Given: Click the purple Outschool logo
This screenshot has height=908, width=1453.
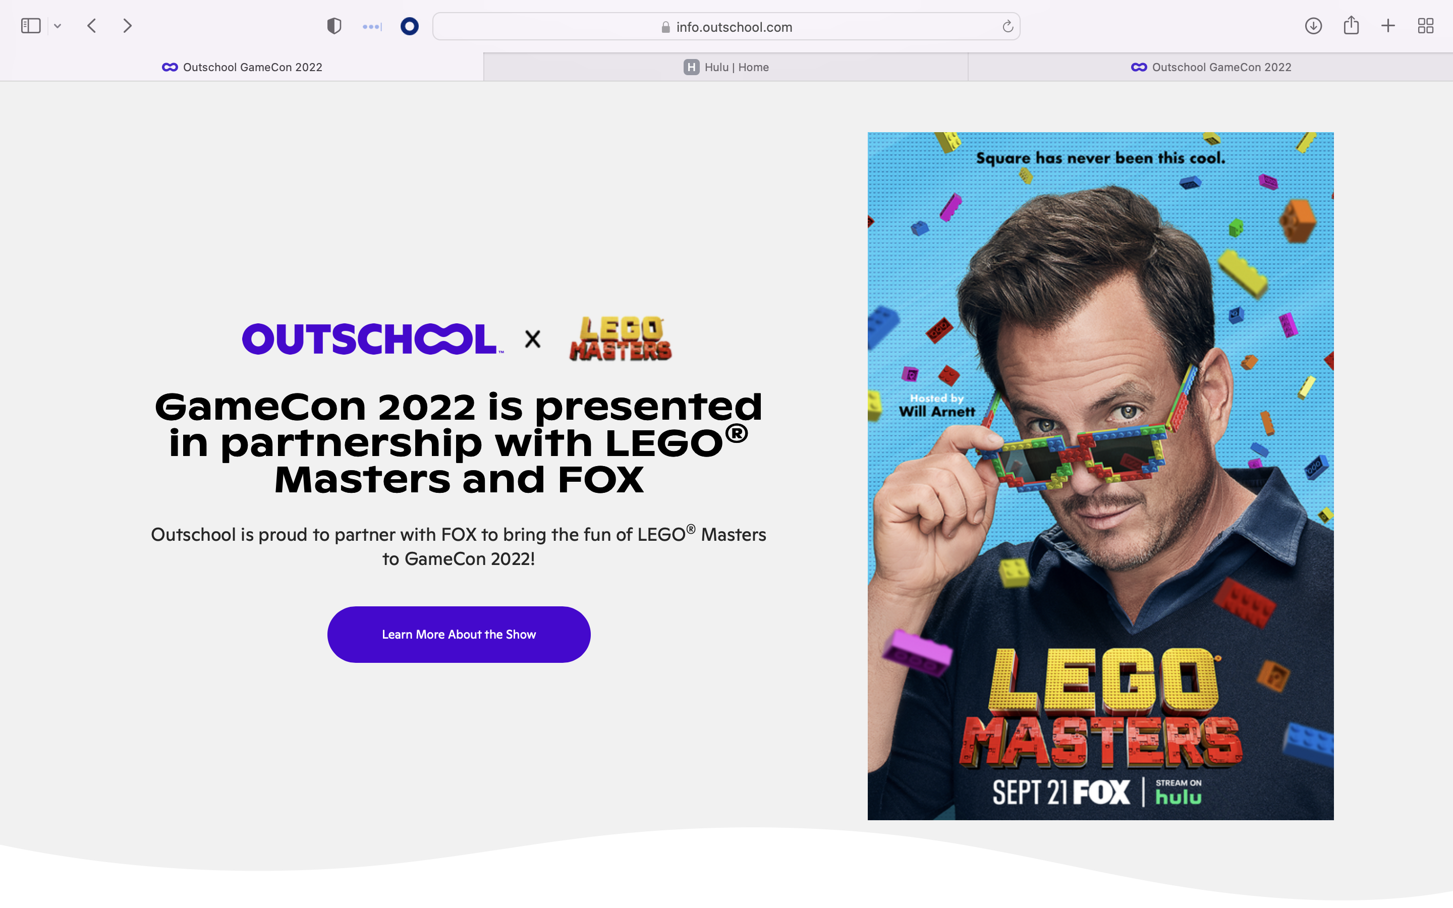Looking at the screenshot, I should pos(372,339).
